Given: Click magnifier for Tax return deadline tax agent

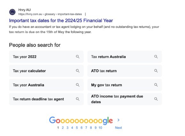Looking at the screenshot, I should pos(78,99).
